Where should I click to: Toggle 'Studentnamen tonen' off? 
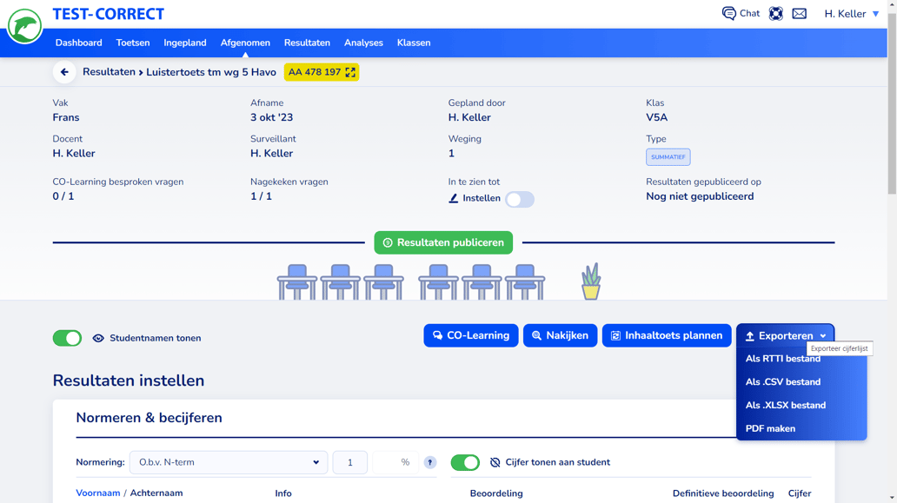tap(67, 338)
